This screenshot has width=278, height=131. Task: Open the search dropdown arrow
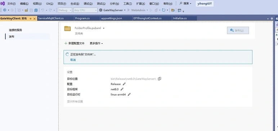(x=190, y=4)
